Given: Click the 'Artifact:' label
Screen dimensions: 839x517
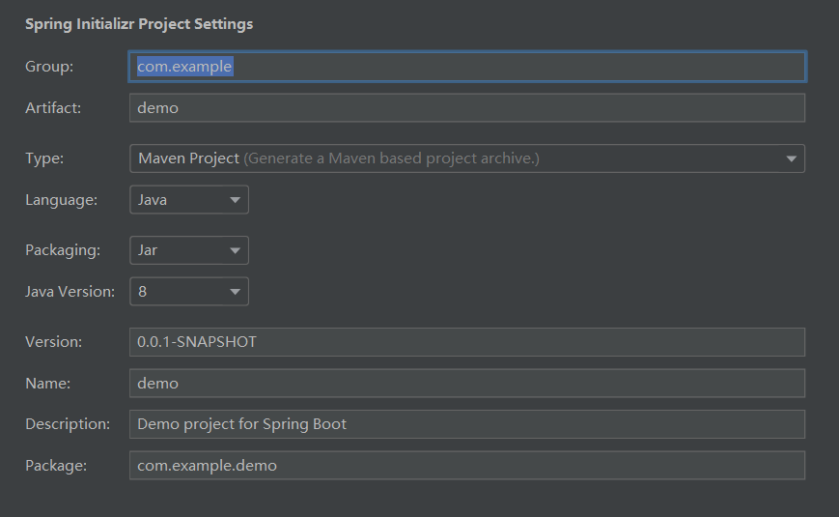Looking at the screenshot, I should point(53,108).
